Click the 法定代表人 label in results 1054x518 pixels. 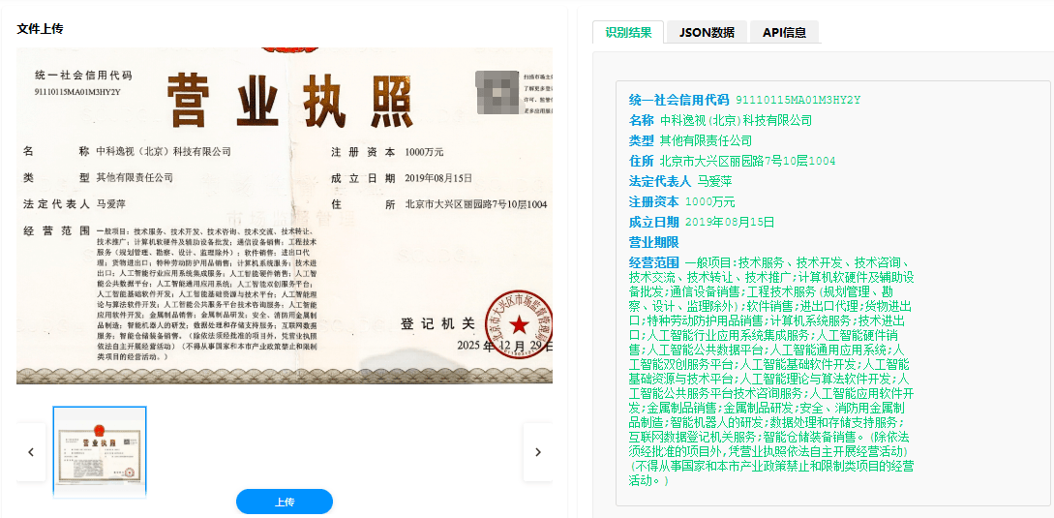[659, 181]
